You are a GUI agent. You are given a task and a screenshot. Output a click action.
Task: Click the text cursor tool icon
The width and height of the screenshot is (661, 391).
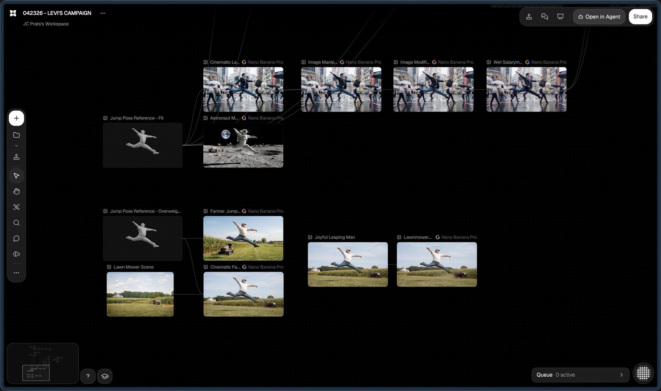[17, 254]
